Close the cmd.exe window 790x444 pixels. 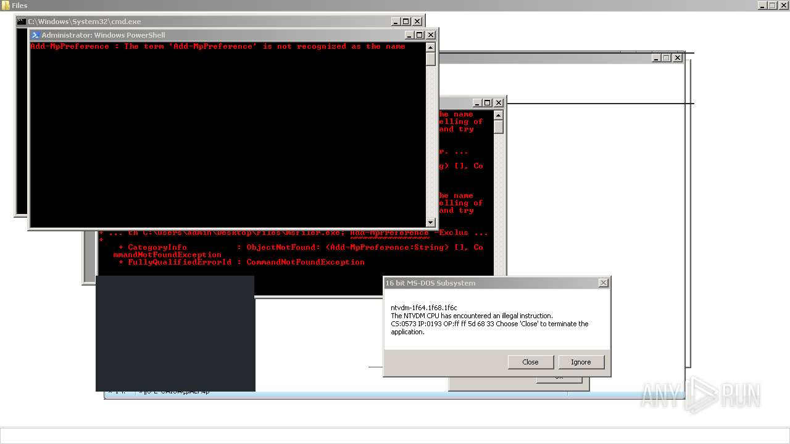point(417,21)
